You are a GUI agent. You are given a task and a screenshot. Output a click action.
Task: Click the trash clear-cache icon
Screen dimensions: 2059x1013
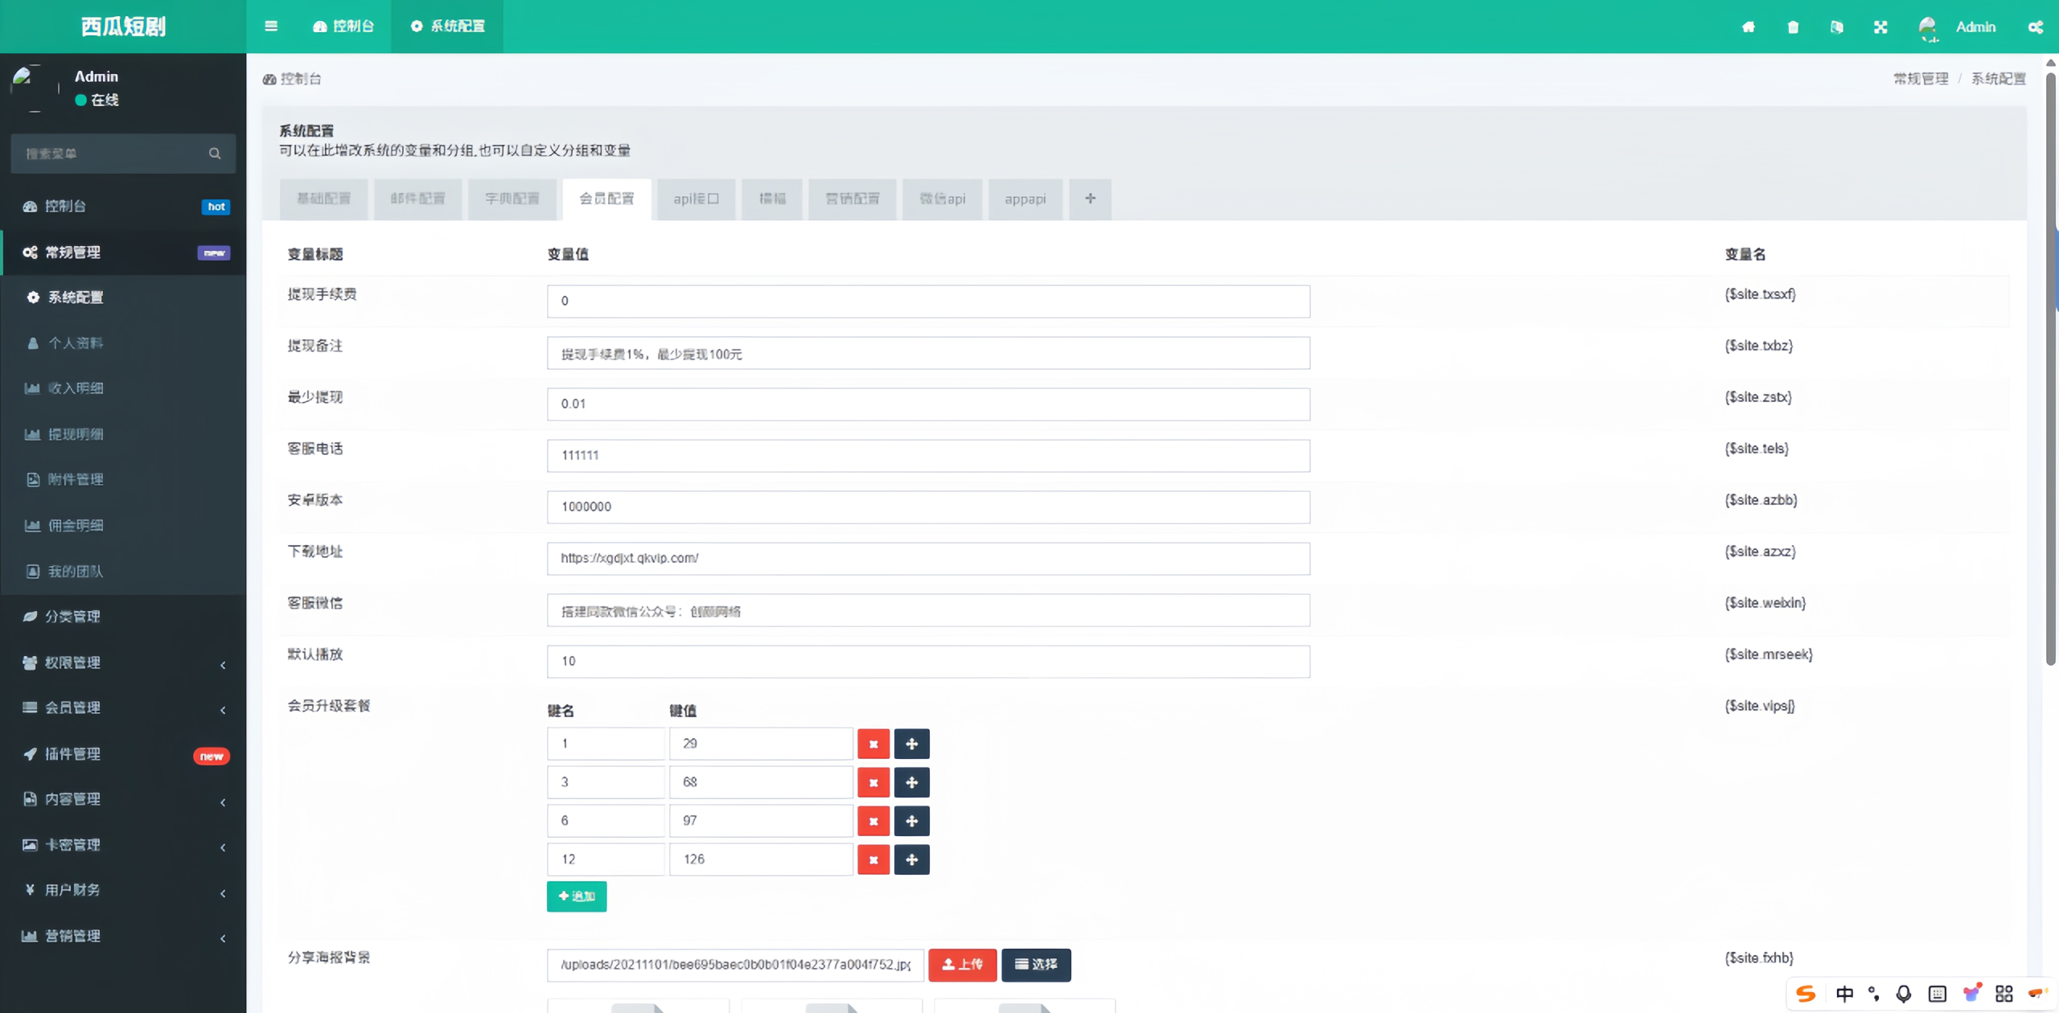pyautogui.click(x=1793, y=27)
